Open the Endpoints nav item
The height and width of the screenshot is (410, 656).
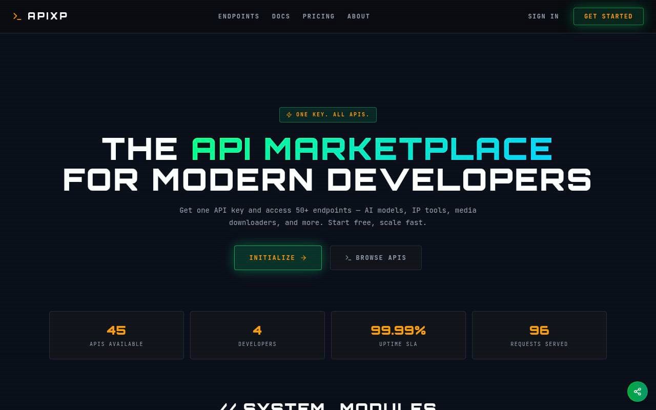point(239,16)
